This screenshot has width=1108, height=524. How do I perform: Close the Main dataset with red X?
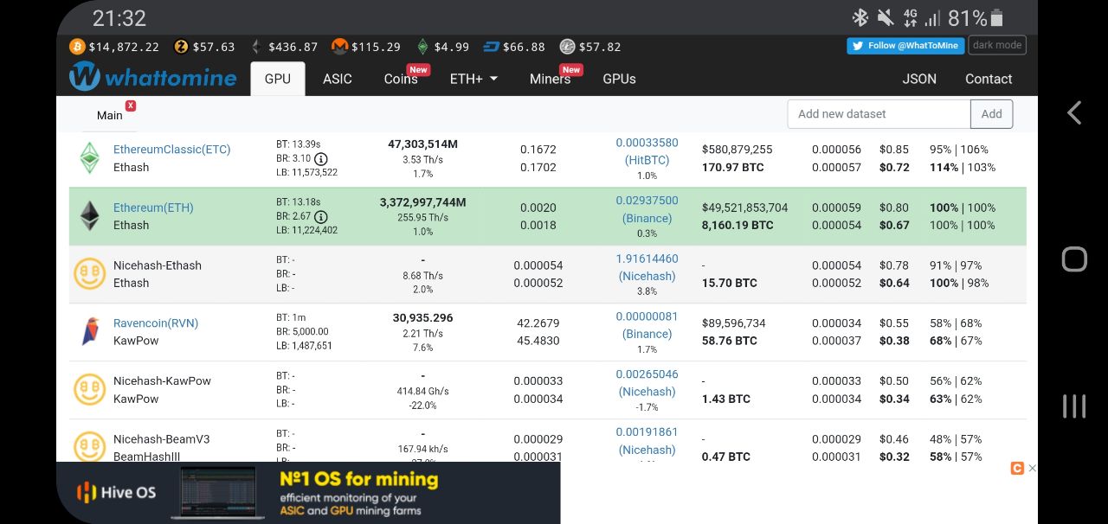click(x=131, y=105)
